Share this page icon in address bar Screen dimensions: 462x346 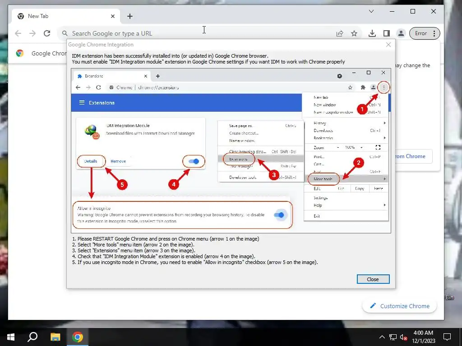340,33
